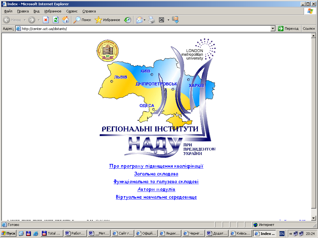The height and width of the screenshot is (238, 318).
Task: Click the vertical scrollbar thumb
Action: (313, 123)
